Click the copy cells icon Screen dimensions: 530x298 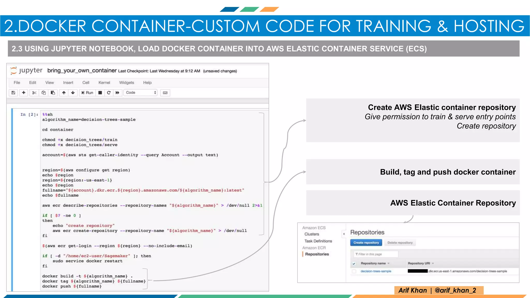44,93
